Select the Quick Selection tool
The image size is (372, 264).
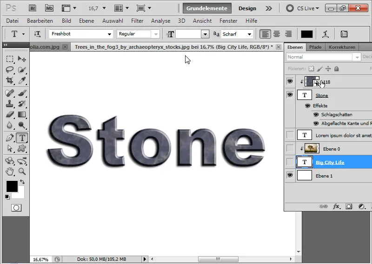coord(22,70)
